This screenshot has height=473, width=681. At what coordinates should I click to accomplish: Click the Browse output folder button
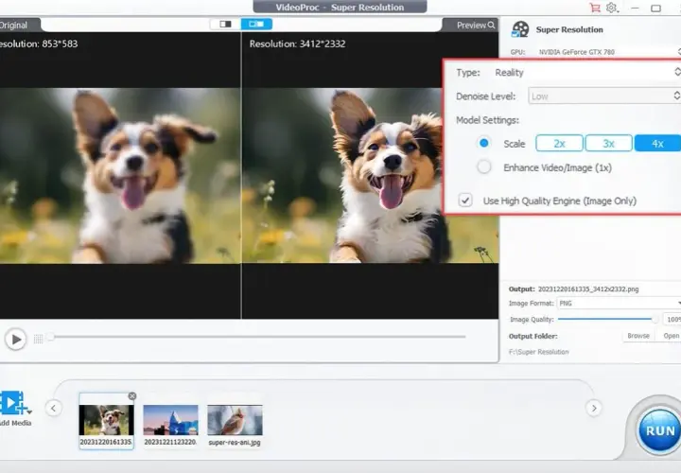[x=638, y=336]
